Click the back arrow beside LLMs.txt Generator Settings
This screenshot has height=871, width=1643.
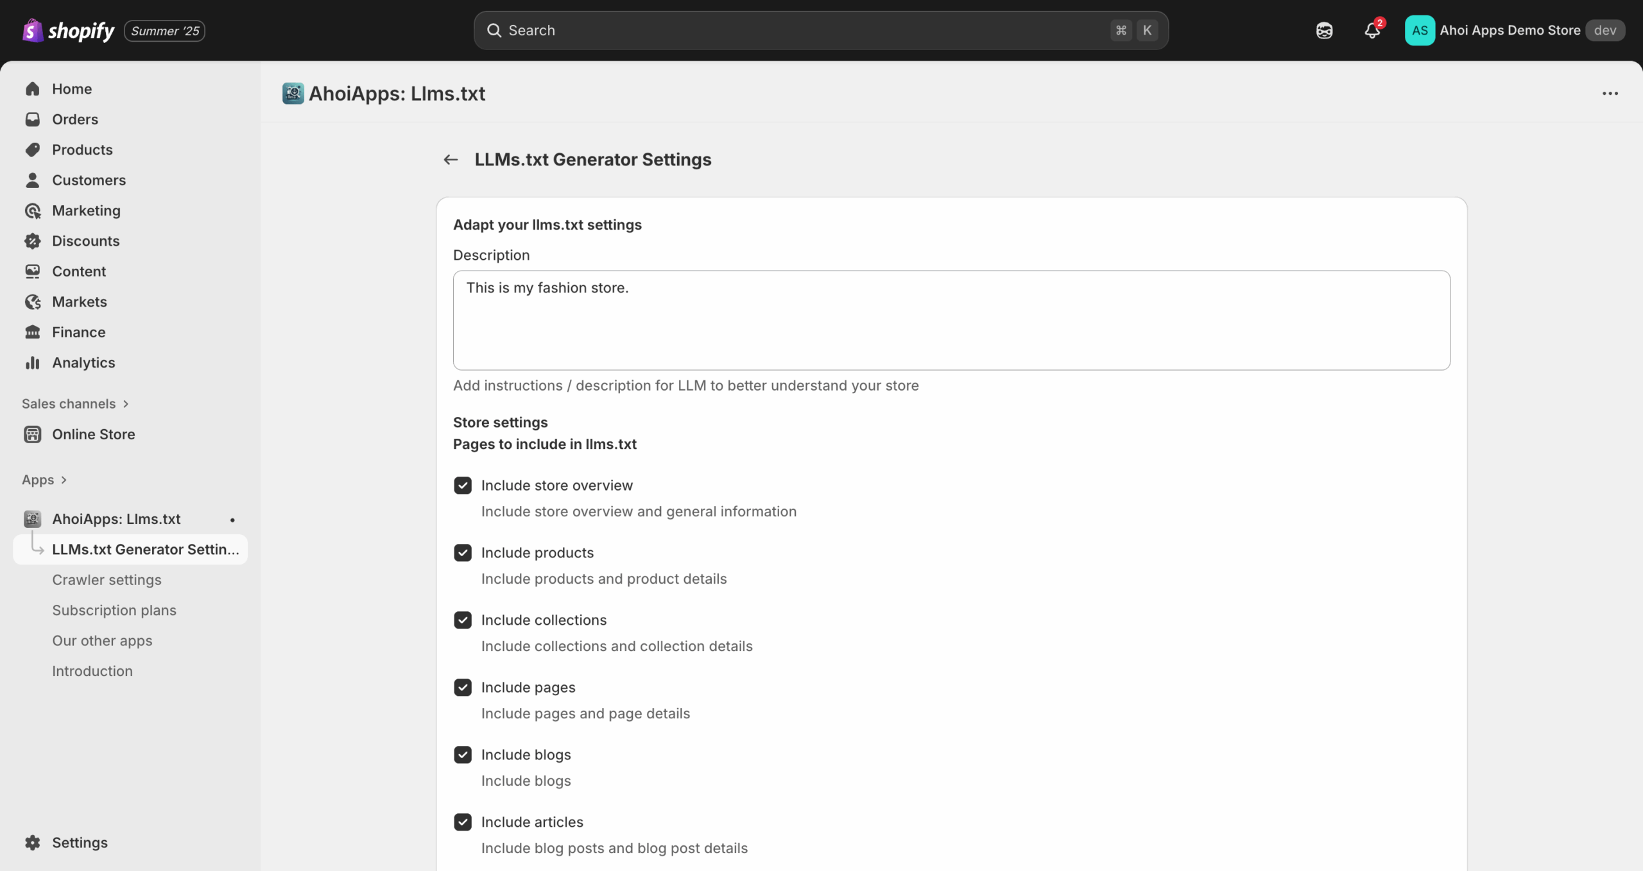point(451,160)
